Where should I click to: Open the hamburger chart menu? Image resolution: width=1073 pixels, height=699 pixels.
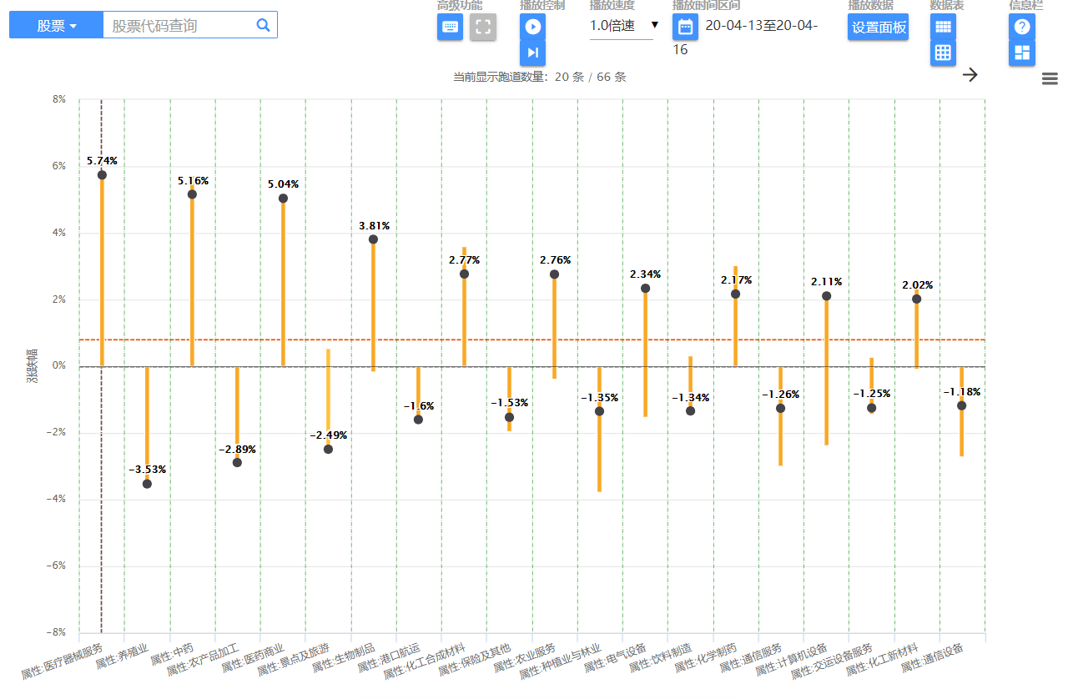pyautogui.click(x=1050, y=78)
